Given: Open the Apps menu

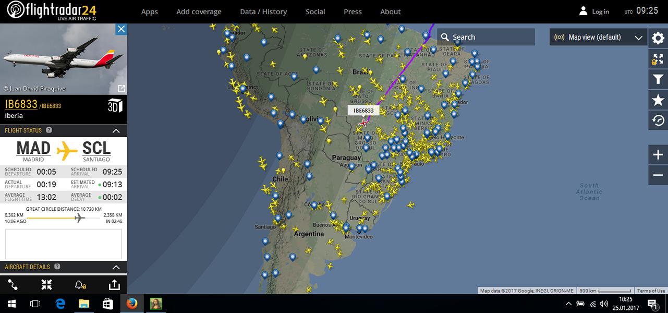Looking at the screenshot, I should pos(150,11).
